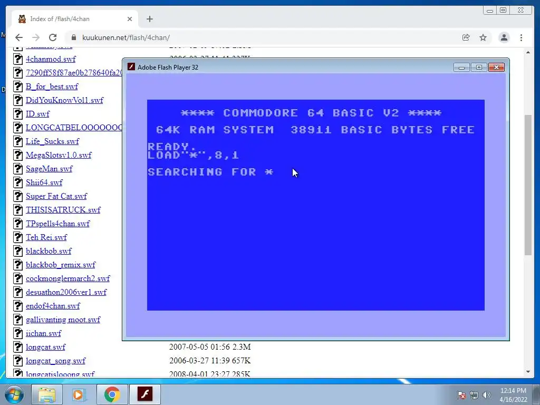This screenshot has height=405, width=540.
Task: Open the SageMan.swf link
Action: pos(49,169)
